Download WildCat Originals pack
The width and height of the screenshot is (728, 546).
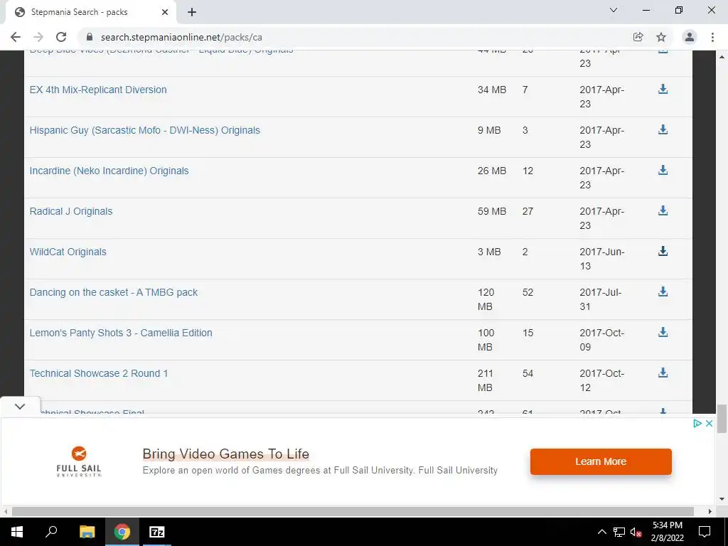[663, 251]
